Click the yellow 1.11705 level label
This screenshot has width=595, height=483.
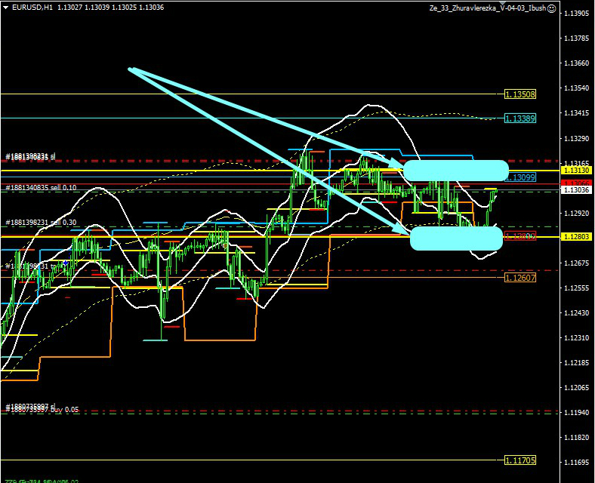coord(520,460)
